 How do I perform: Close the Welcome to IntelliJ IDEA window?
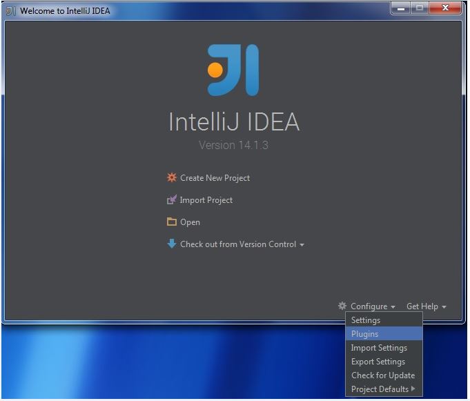[x=445, y=8]
